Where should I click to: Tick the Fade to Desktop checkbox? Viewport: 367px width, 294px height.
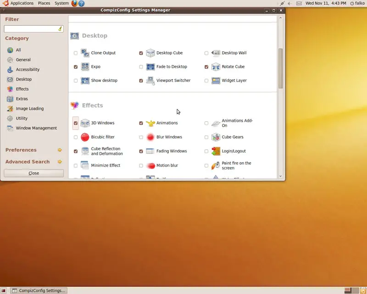tap(141, 67)
